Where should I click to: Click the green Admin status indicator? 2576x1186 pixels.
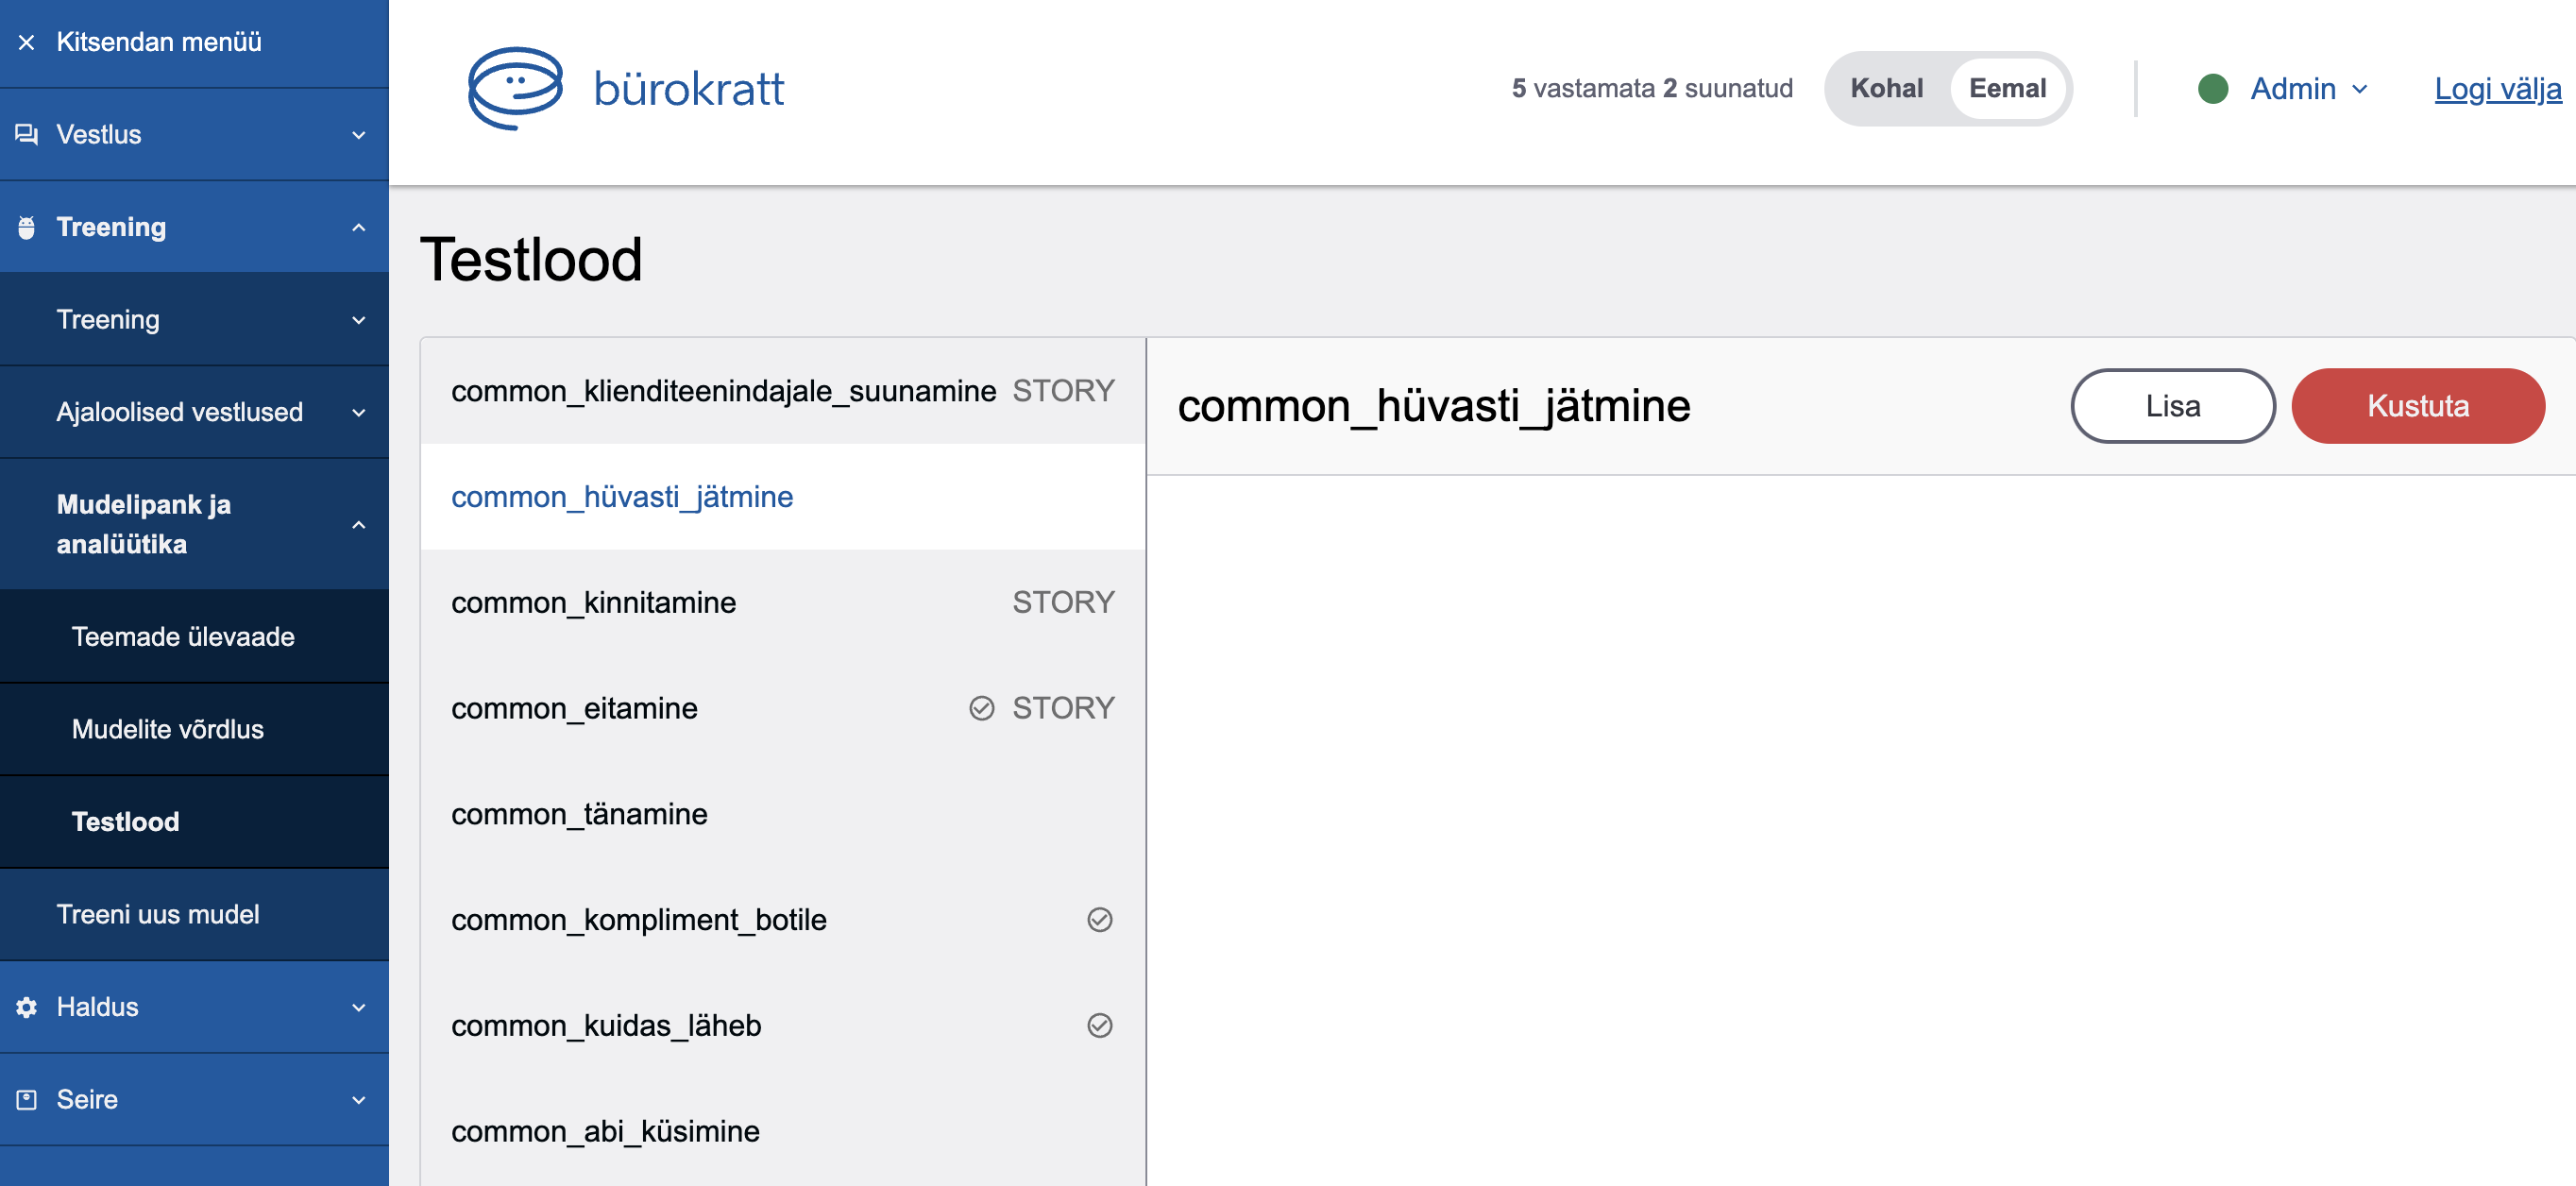2213,89
